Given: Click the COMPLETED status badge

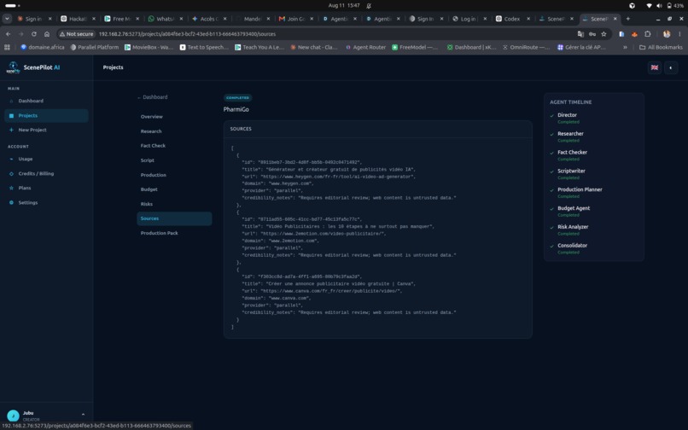Looking at the screenshot, I should pyautogui.click(x=238, y=98).
